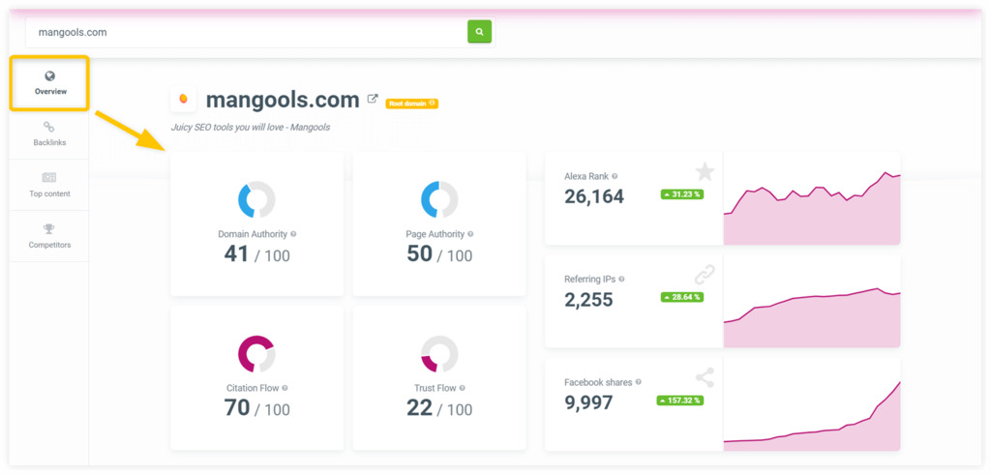Click the Root domain badge
Screen dimensions: 991x475
pos(411,103)
